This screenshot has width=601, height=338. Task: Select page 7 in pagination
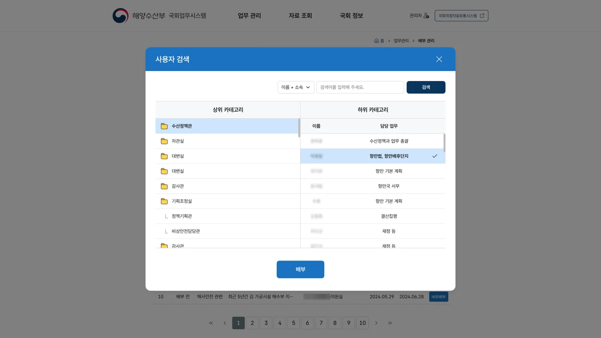point(321,323)
